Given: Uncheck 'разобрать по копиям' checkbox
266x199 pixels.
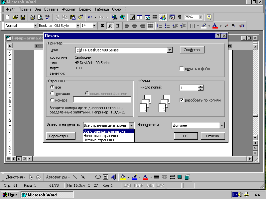Looking at the screenshot, I should (182, 100).
